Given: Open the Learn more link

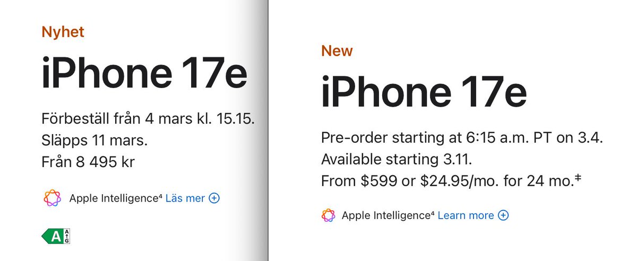Looking at the screenshot, I should point(466,215).
